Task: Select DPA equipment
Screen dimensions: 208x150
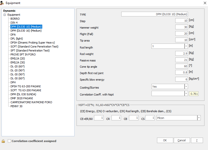Action: [x=13, y=35]
